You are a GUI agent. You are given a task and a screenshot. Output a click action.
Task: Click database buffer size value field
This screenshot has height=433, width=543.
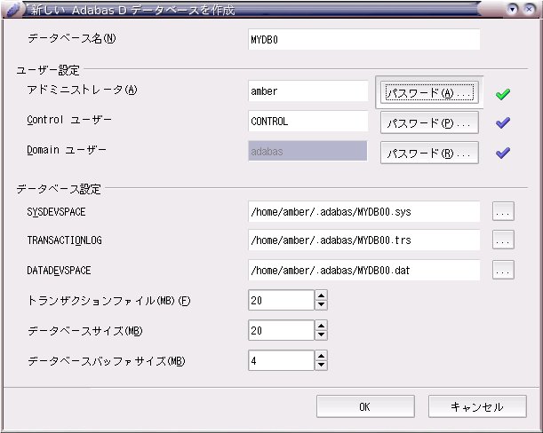(x=281, y=360)
